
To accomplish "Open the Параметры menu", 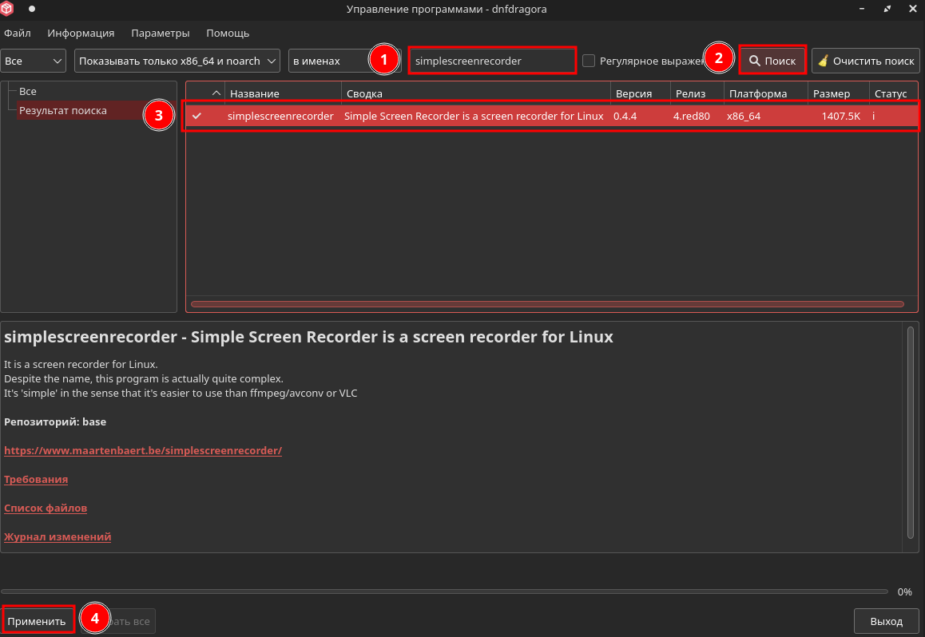I will click(x=160, y=33).
